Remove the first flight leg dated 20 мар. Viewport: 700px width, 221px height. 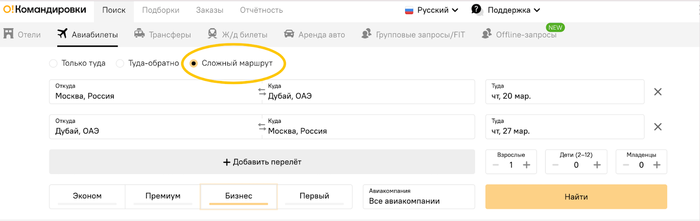tap(658, 92)
